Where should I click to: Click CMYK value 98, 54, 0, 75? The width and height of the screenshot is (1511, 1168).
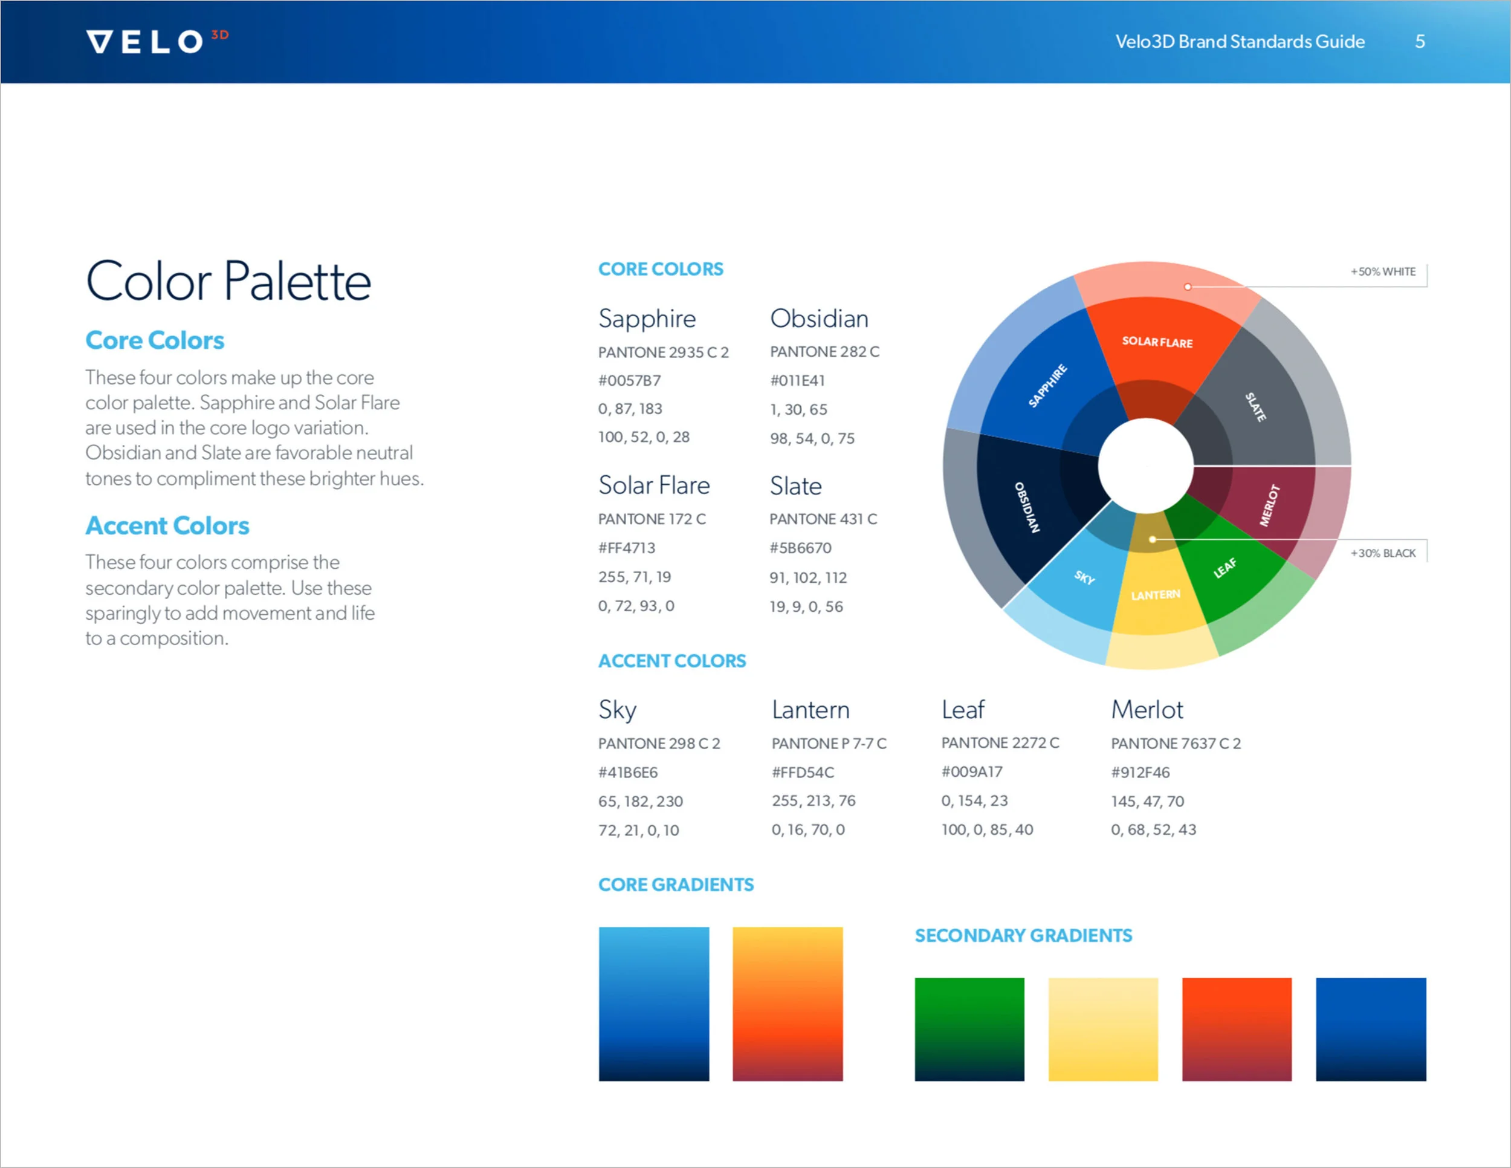point(812,439)
